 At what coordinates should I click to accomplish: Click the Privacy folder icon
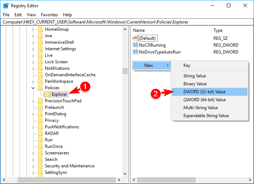click(40, 120)
